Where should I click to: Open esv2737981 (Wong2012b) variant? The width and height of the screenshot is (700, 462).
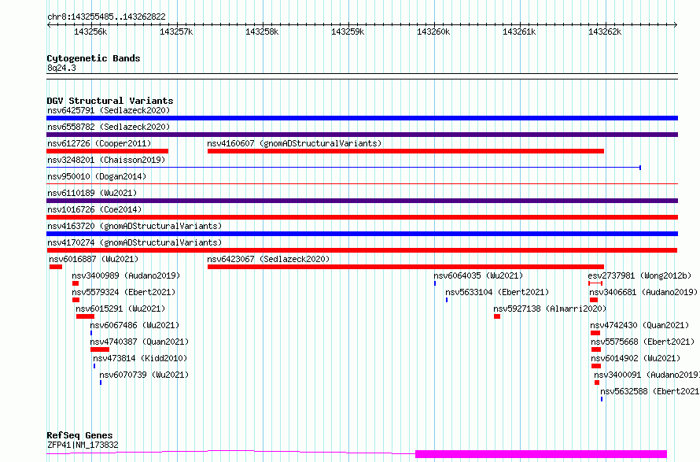pyautogui.click(x=639, y=275)
